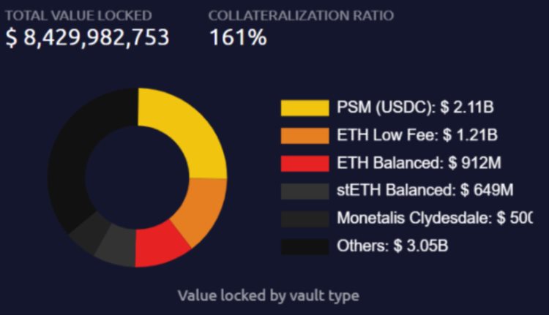Click the Total Value Locked dollar amount
This screenshot has height=315, width=549.
(88, 37)
